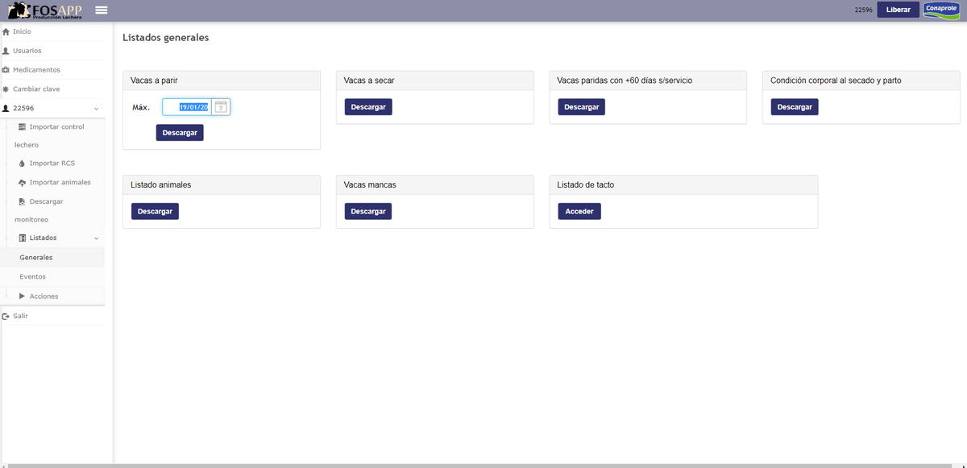The width and height of the screenshot is (967, 468).
Task: Click the Salir sign-out icon
Action: 6,316
